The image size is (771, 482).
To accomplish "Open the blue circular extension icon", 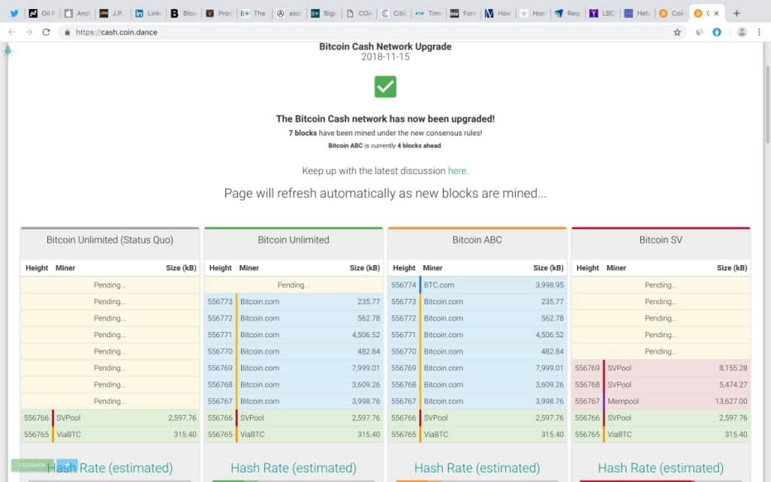I will point(717,32).
